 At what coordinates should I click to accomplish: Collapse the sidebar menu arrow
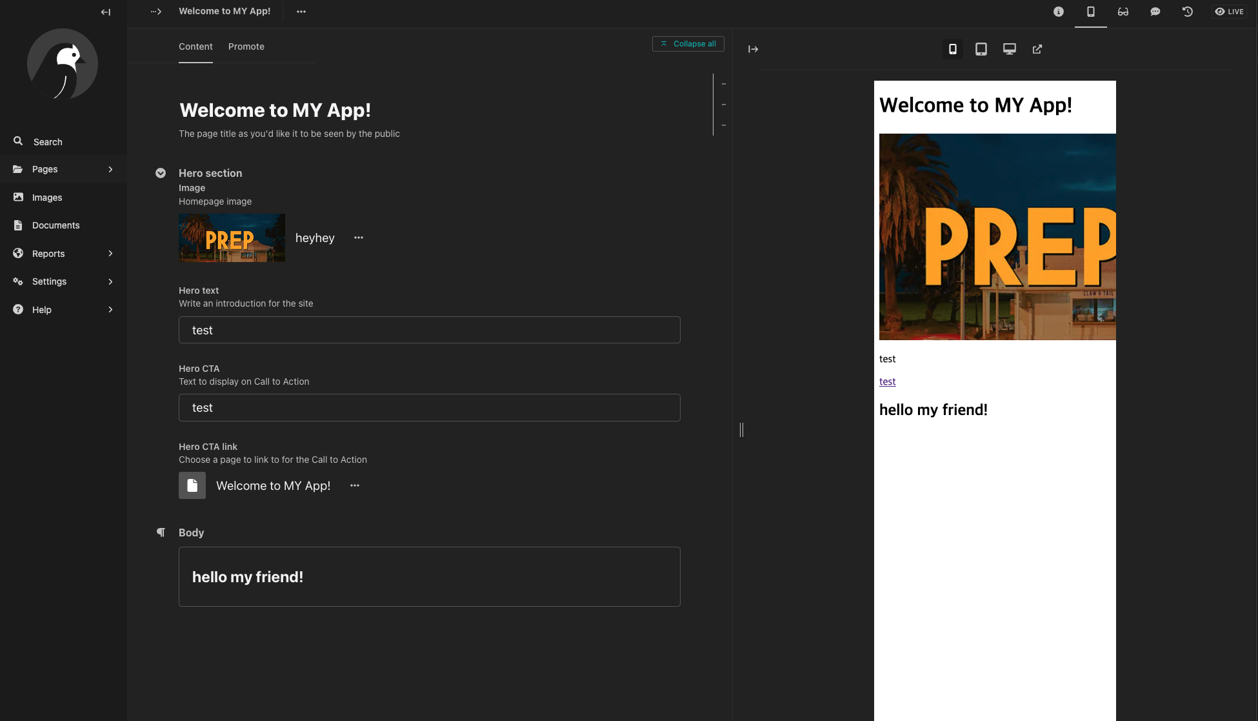[x=106, y=12]
